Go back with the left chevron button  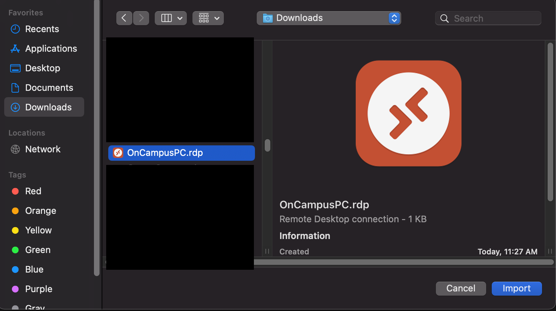(124, 18)
